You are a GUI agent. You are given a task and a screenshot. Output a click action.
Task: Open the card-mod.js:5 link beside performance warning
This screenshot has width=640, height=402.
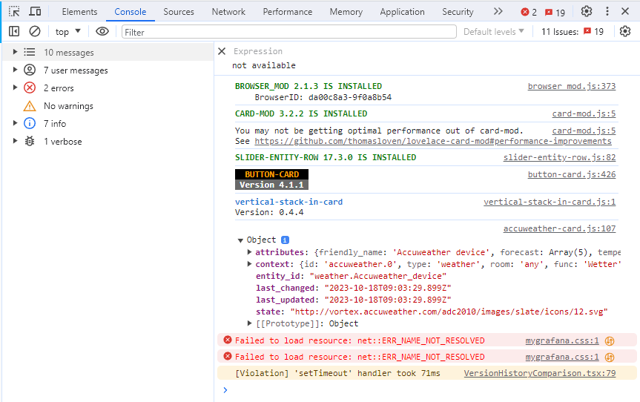pyautogui.click(x=584, y=131)
